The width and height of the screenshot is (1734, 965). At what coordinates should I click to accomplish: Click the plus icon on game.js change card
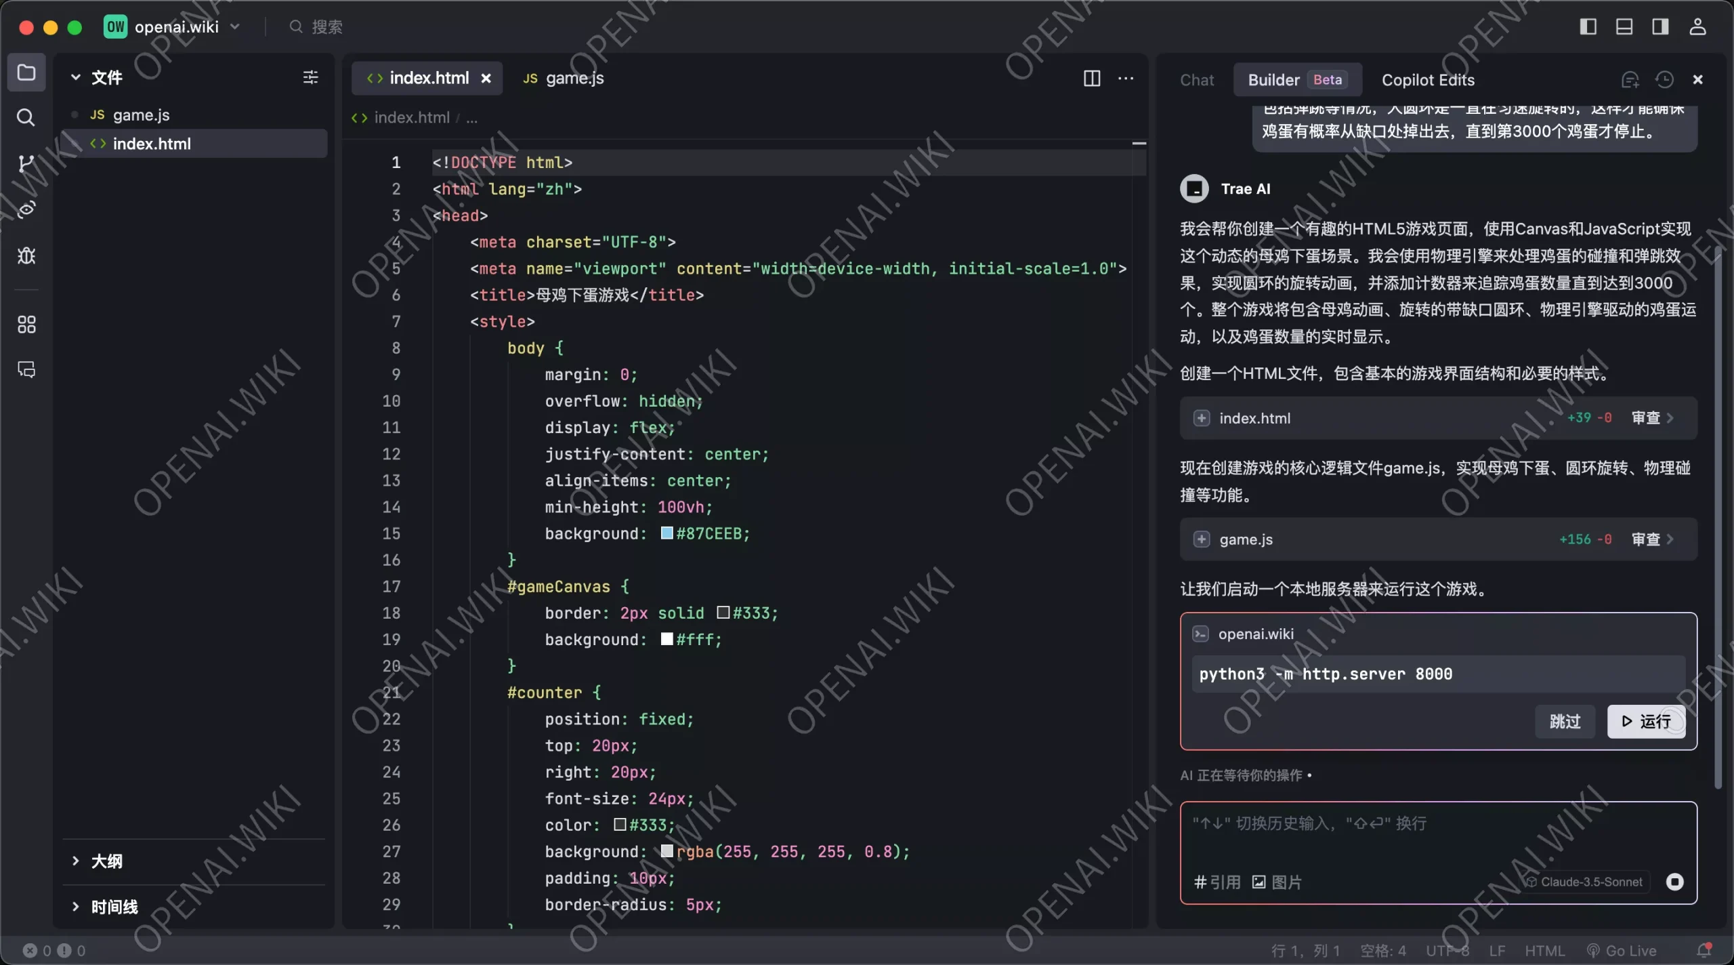point(1202,539)
